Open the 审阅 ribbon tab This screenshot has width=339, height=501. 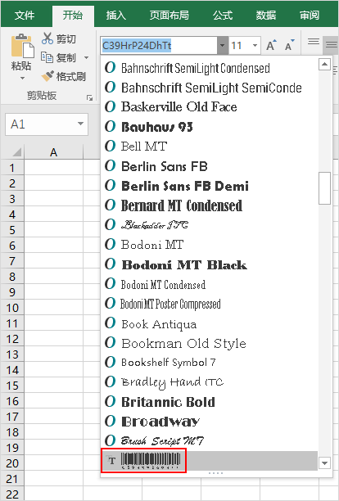[310, 15]
